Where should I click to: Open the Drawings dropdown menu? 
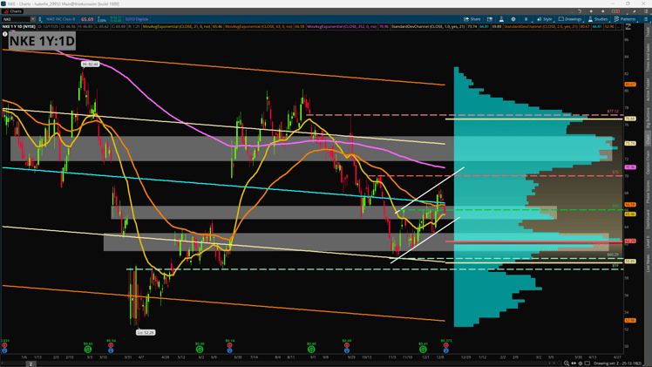pos(570,19)
